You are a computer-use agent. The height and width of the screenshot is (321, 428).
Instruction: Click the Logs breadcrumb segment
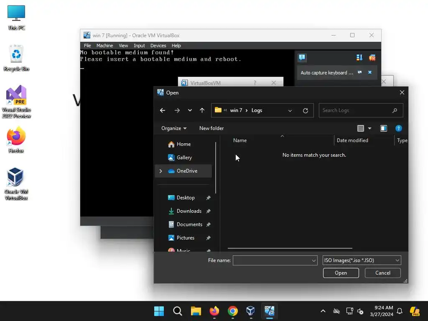(x=257, y=110)
